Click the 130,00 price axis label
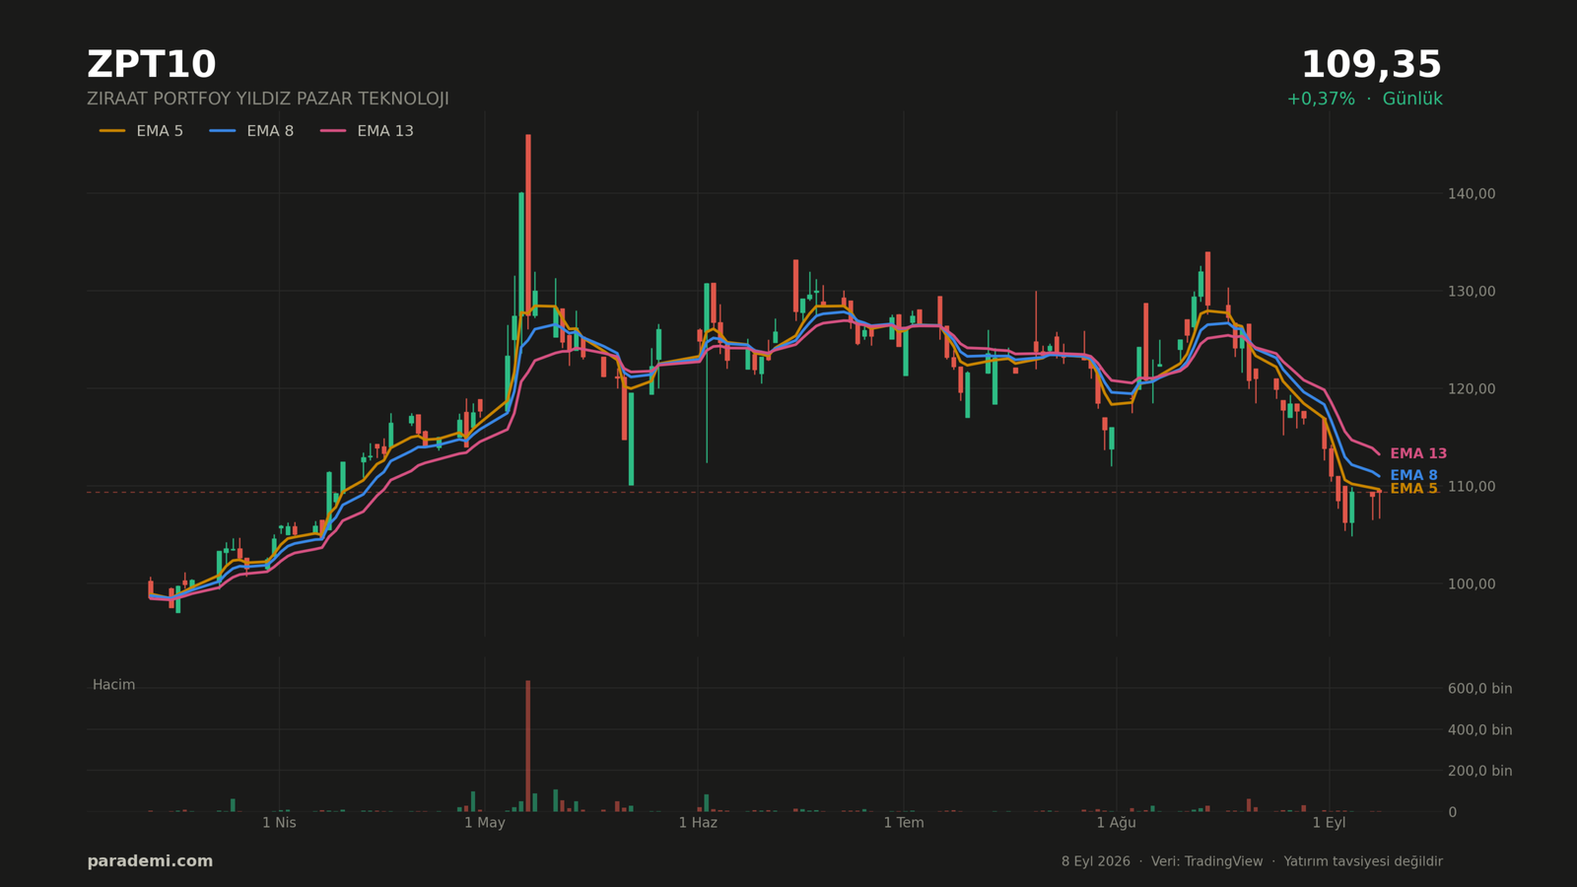The image size is (1577, 887). 1472,292
